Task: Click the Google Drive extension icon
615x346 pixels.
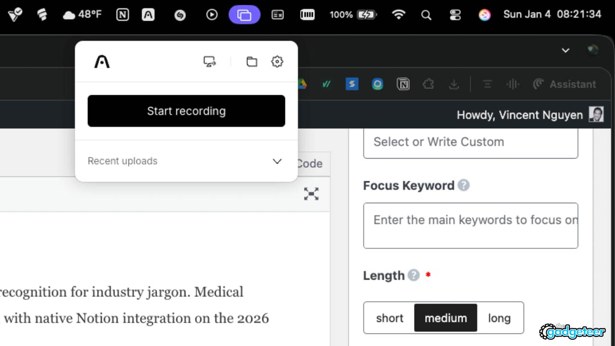Action: 302,84
